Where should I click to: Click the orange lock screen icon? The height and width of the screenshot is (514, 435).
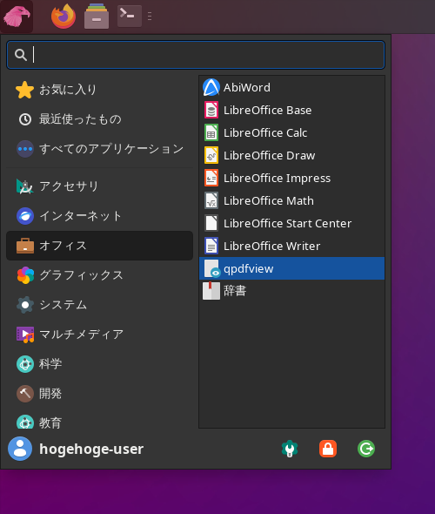[x=328, y=449]
